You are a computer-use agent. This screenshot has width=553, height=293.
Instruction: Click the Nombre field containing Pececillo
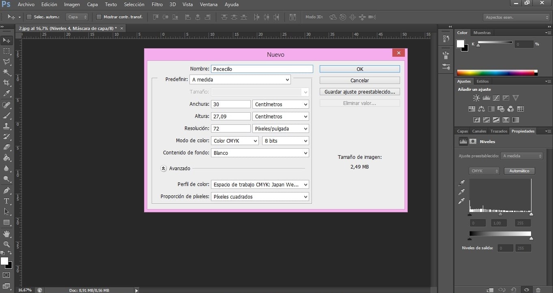(262, 69)
